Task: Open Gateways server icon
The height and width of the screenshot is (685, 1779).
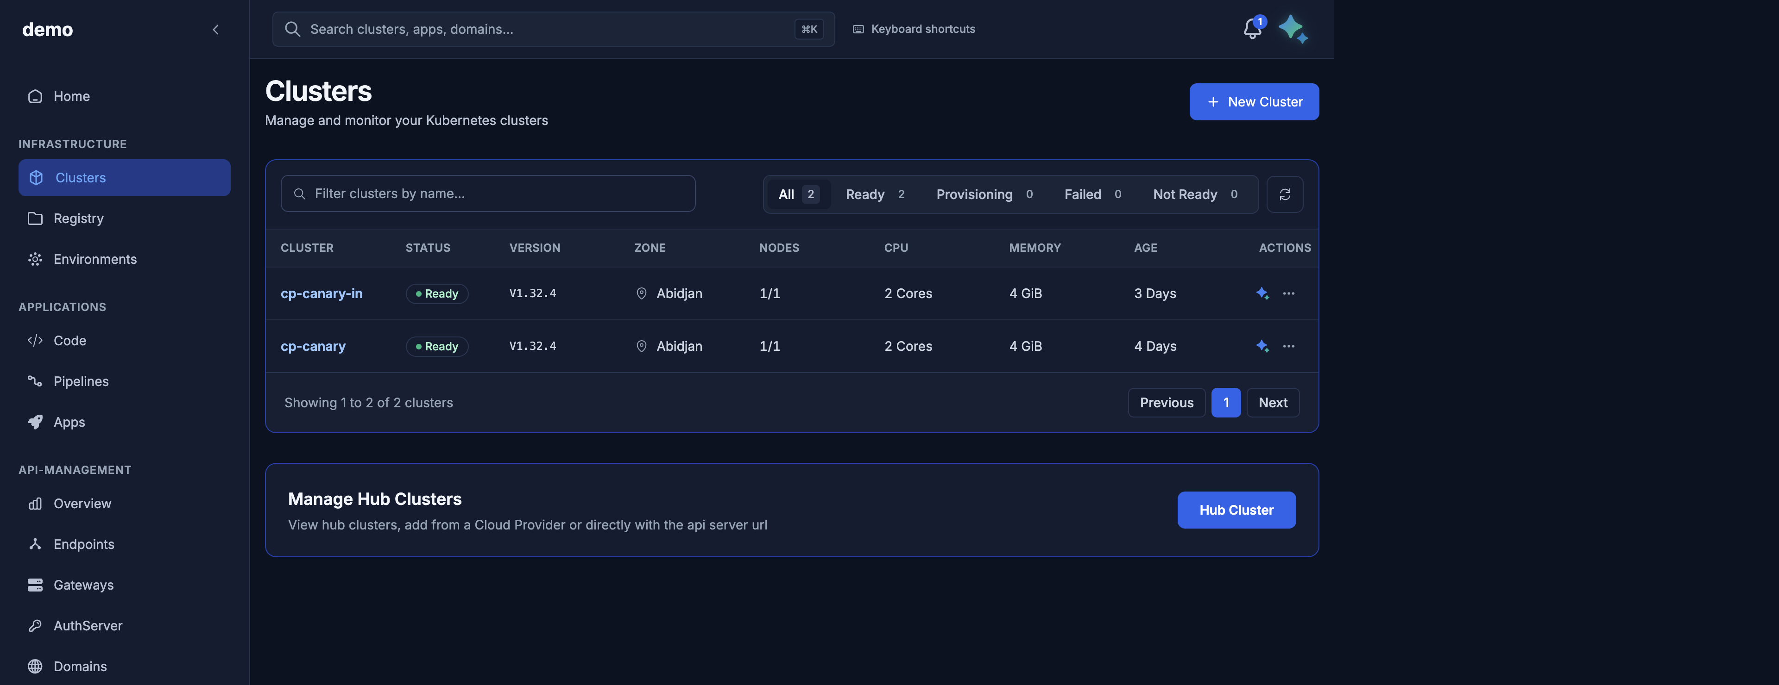Action: 35,584
